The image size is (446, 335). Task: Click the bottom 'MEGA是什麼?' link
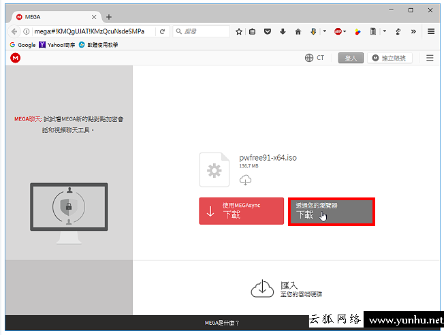[222, 323]
